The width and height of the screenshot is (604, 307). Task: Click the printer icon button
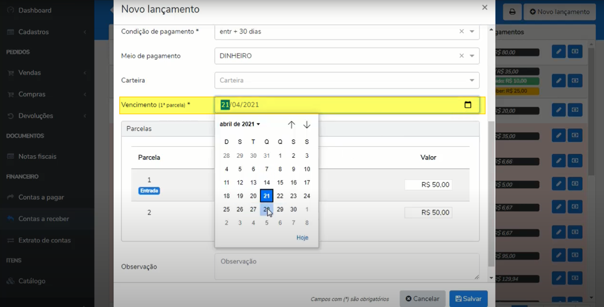click(x=512, y=12)
